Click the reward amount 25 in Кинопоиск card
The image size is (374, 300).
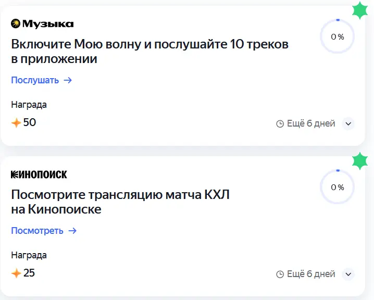(29, 273)
